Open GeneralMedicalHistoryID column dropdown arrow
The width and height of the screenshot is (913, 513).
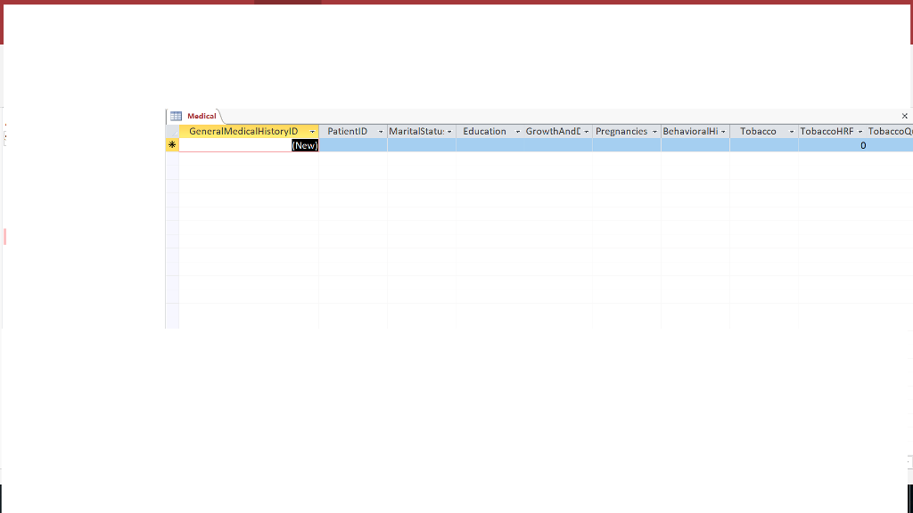[x=312, y=132]
